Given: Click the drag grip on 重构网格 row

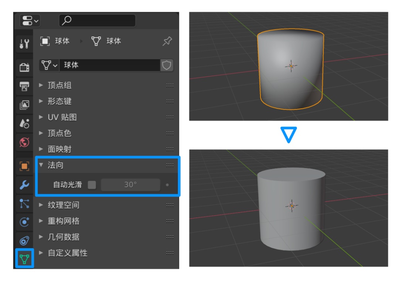Looking at the screenshot, I should click(x=170, y=221).
